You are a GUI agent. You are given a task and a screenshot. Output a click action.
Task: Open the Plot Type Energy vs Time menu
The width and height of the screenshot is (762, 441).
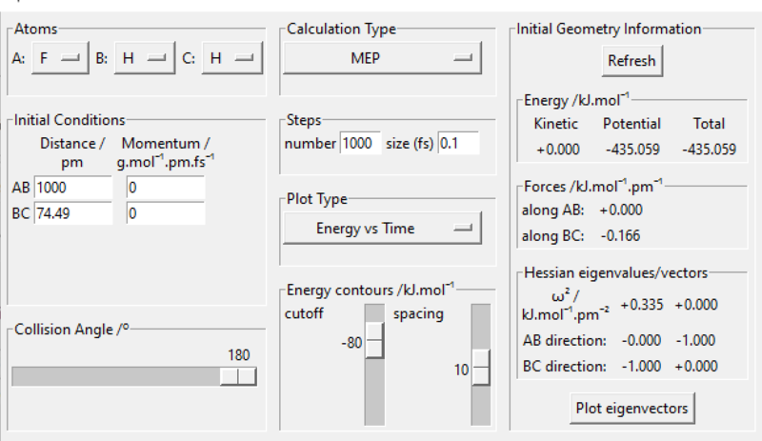coord(382,228)
